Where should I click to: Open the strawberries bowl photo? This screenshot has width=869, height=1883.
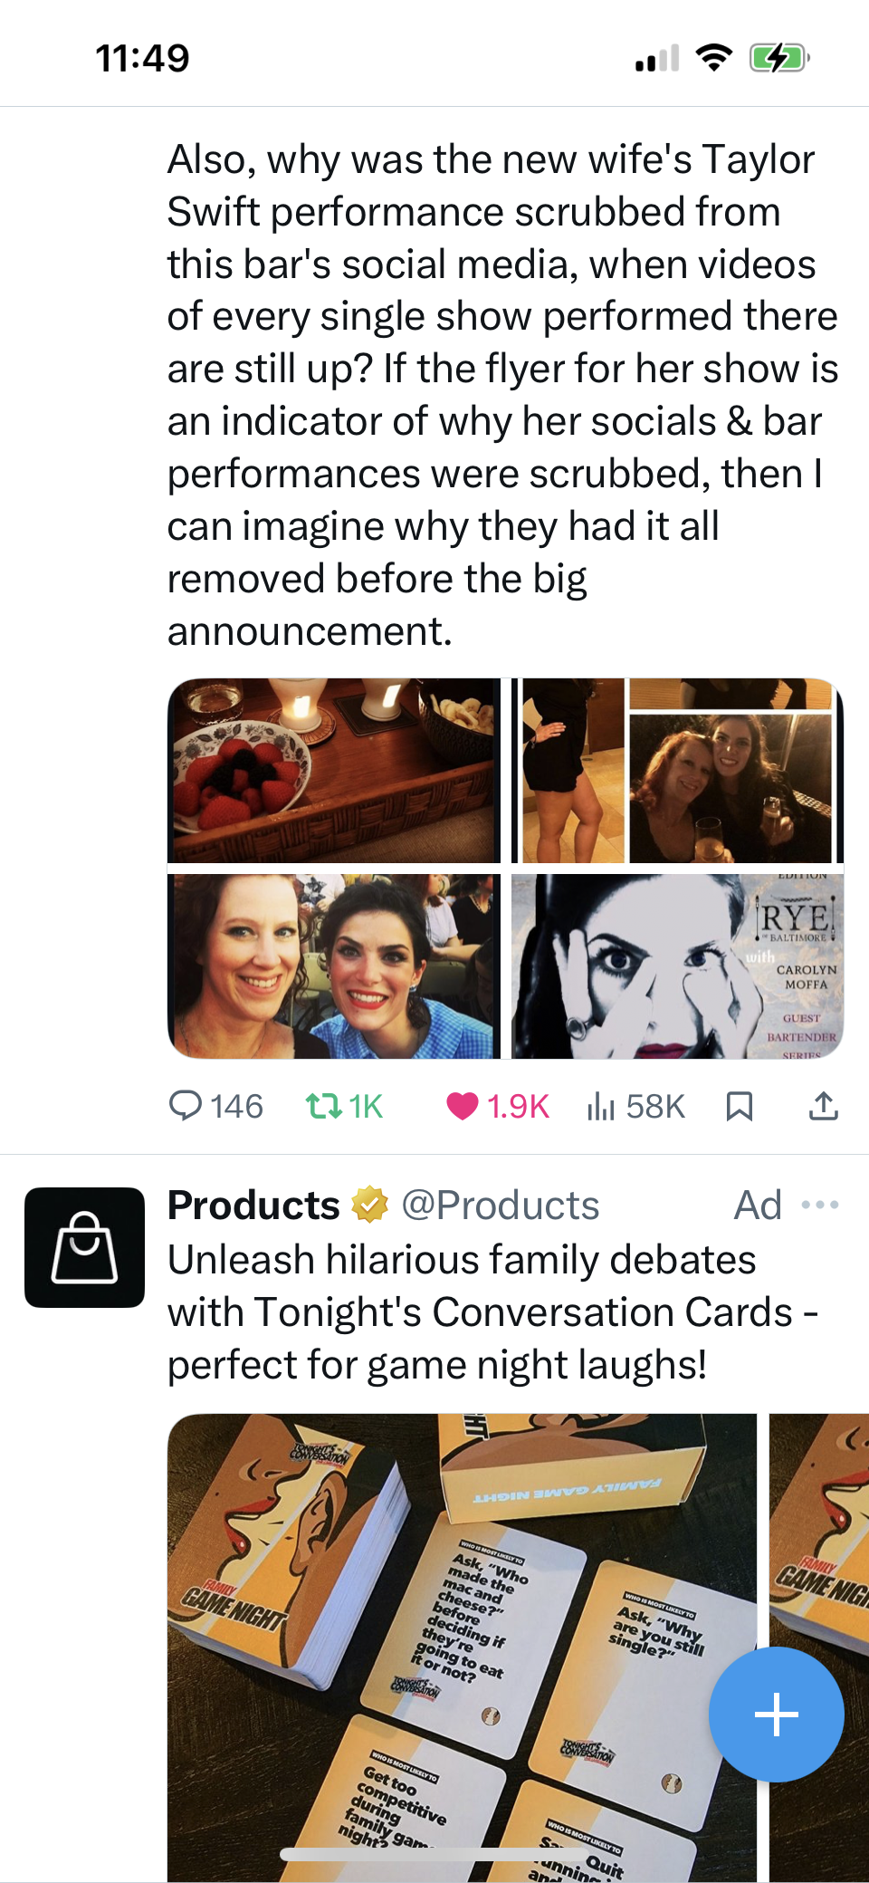tap(334, 771)
